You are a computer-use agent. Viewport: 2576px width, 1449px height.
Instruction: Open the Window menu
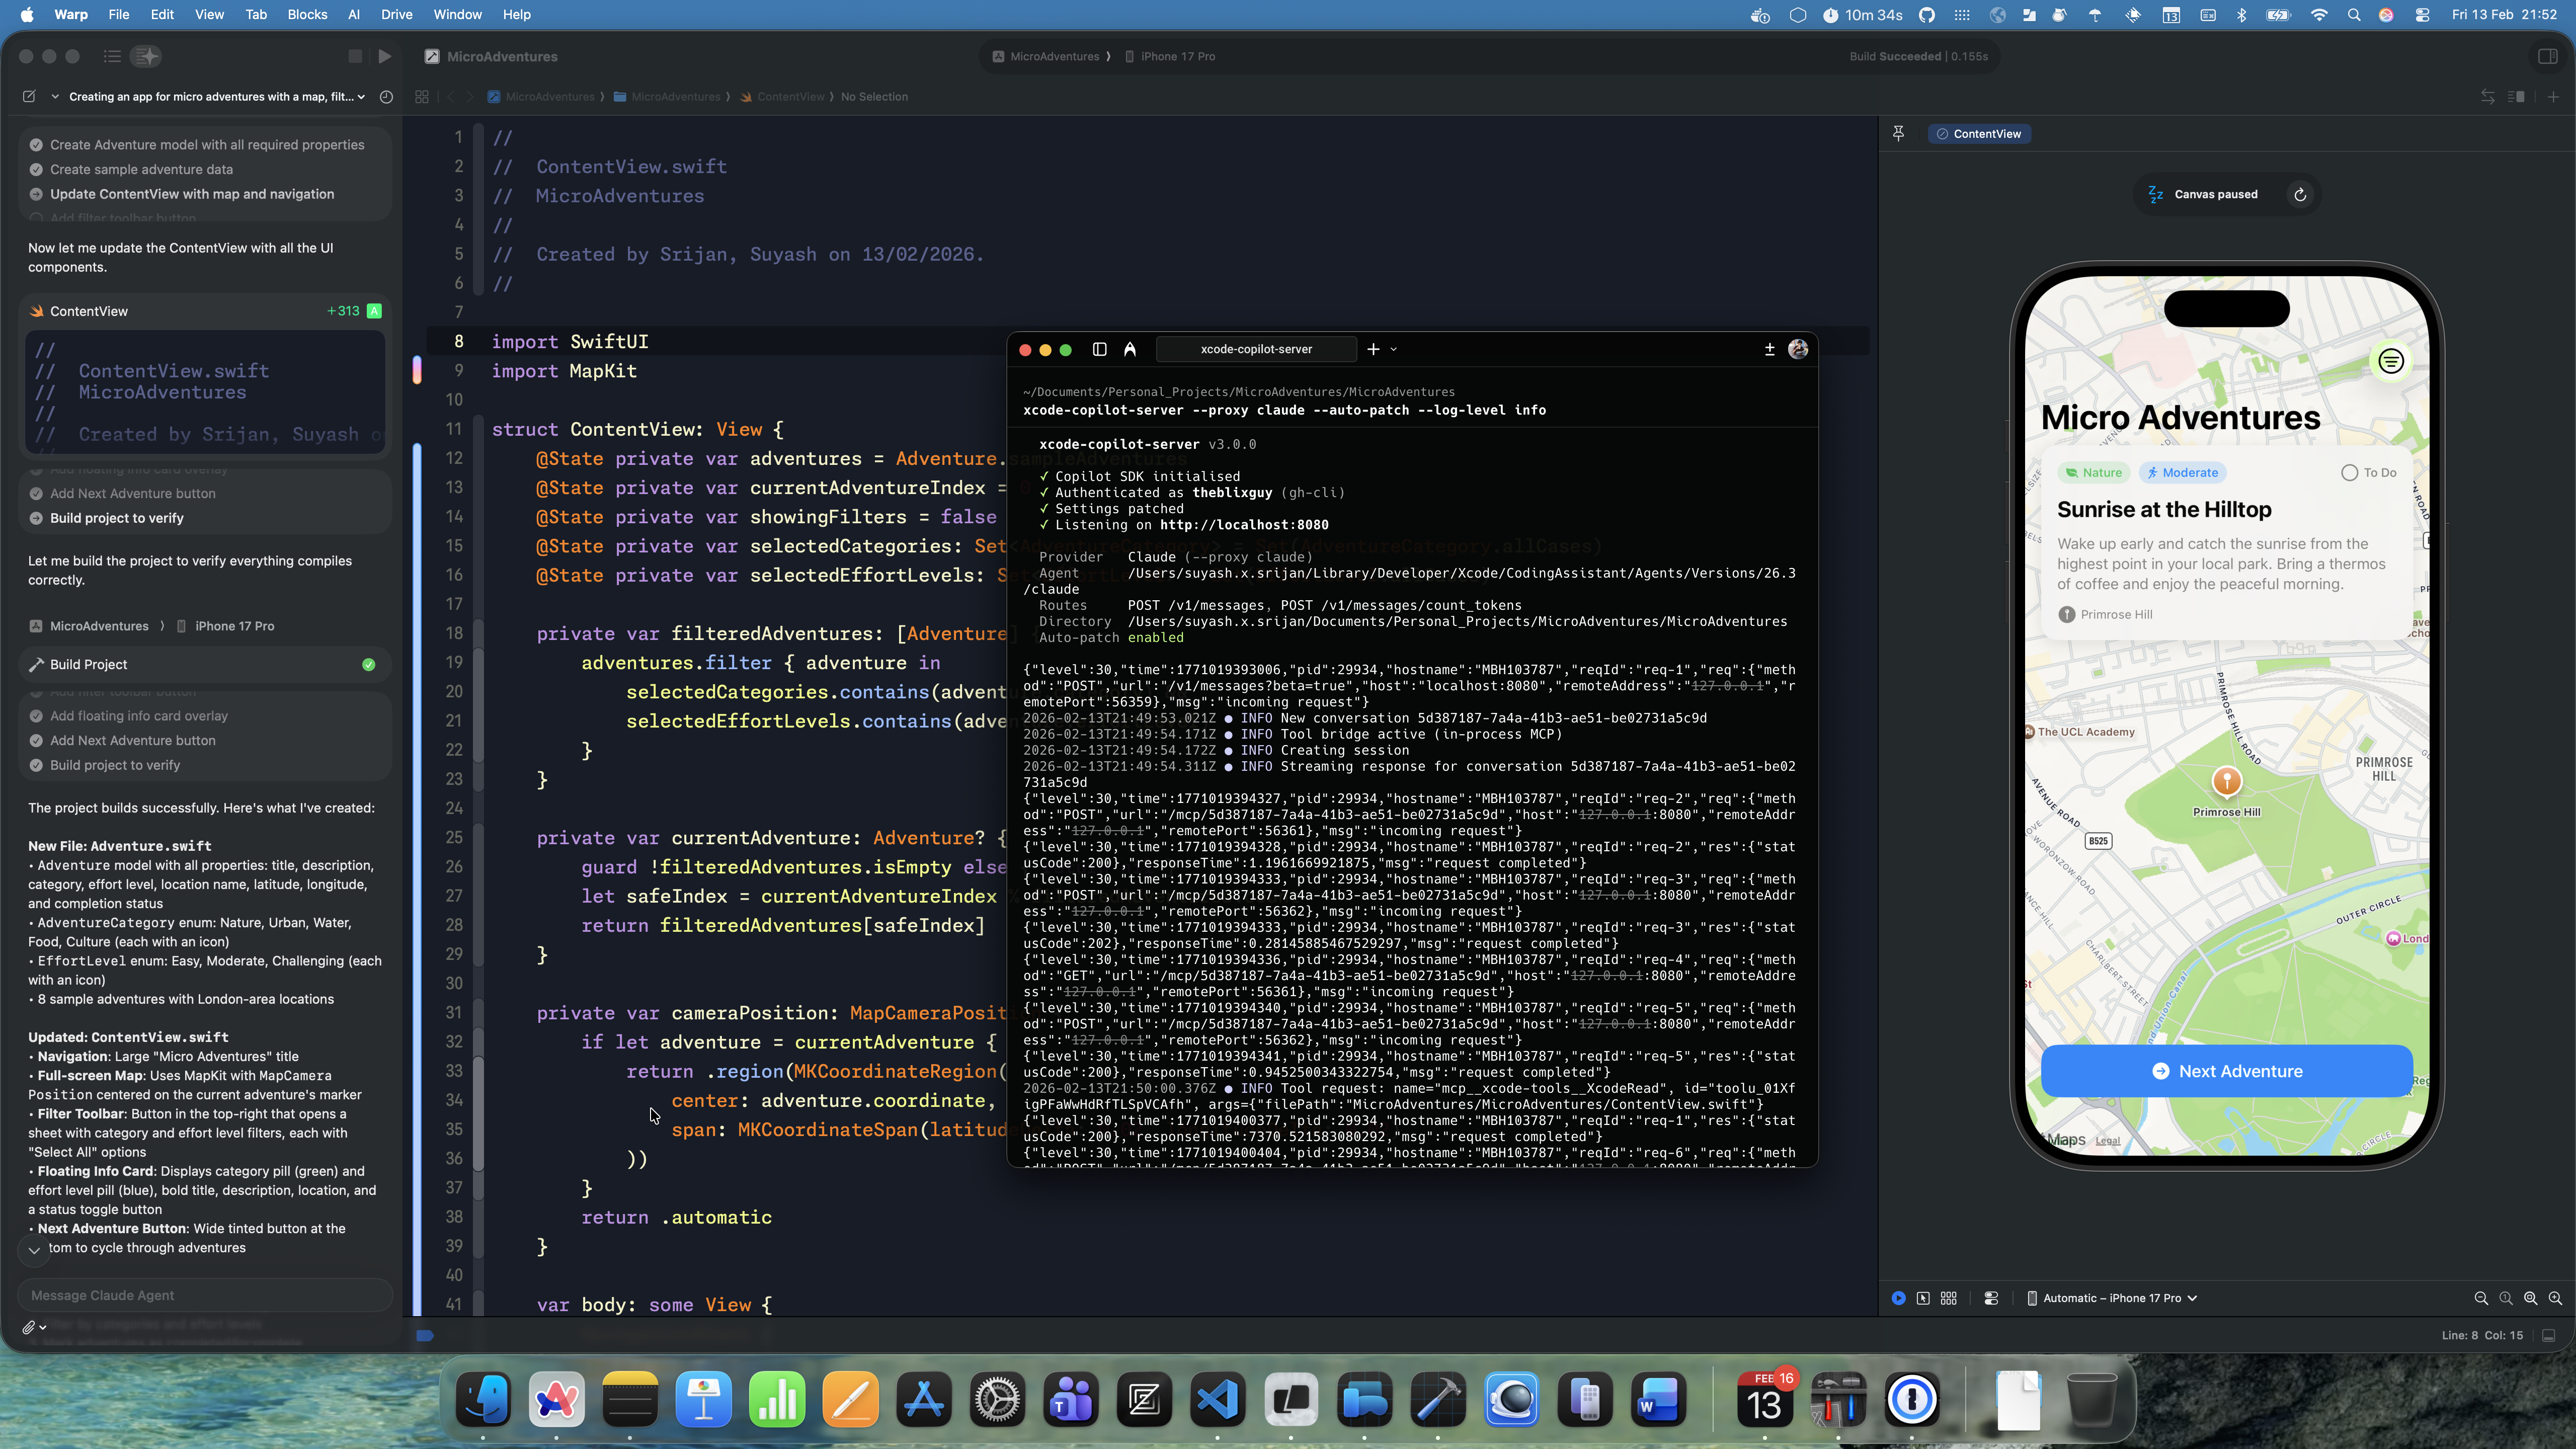[457, 15]
